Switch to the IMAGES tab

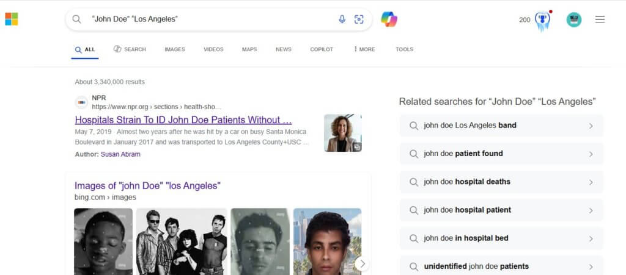tap(175, 49)
